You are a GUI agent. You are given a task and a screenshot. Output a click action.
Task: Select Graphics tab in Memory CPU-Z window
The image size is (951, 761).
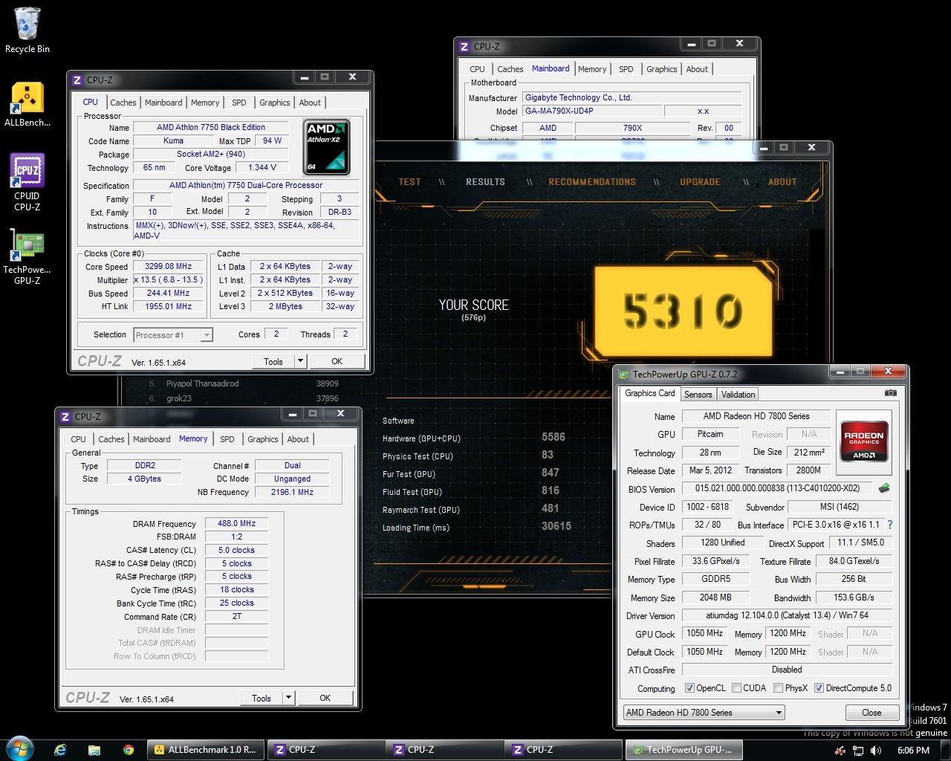(263, 439)
